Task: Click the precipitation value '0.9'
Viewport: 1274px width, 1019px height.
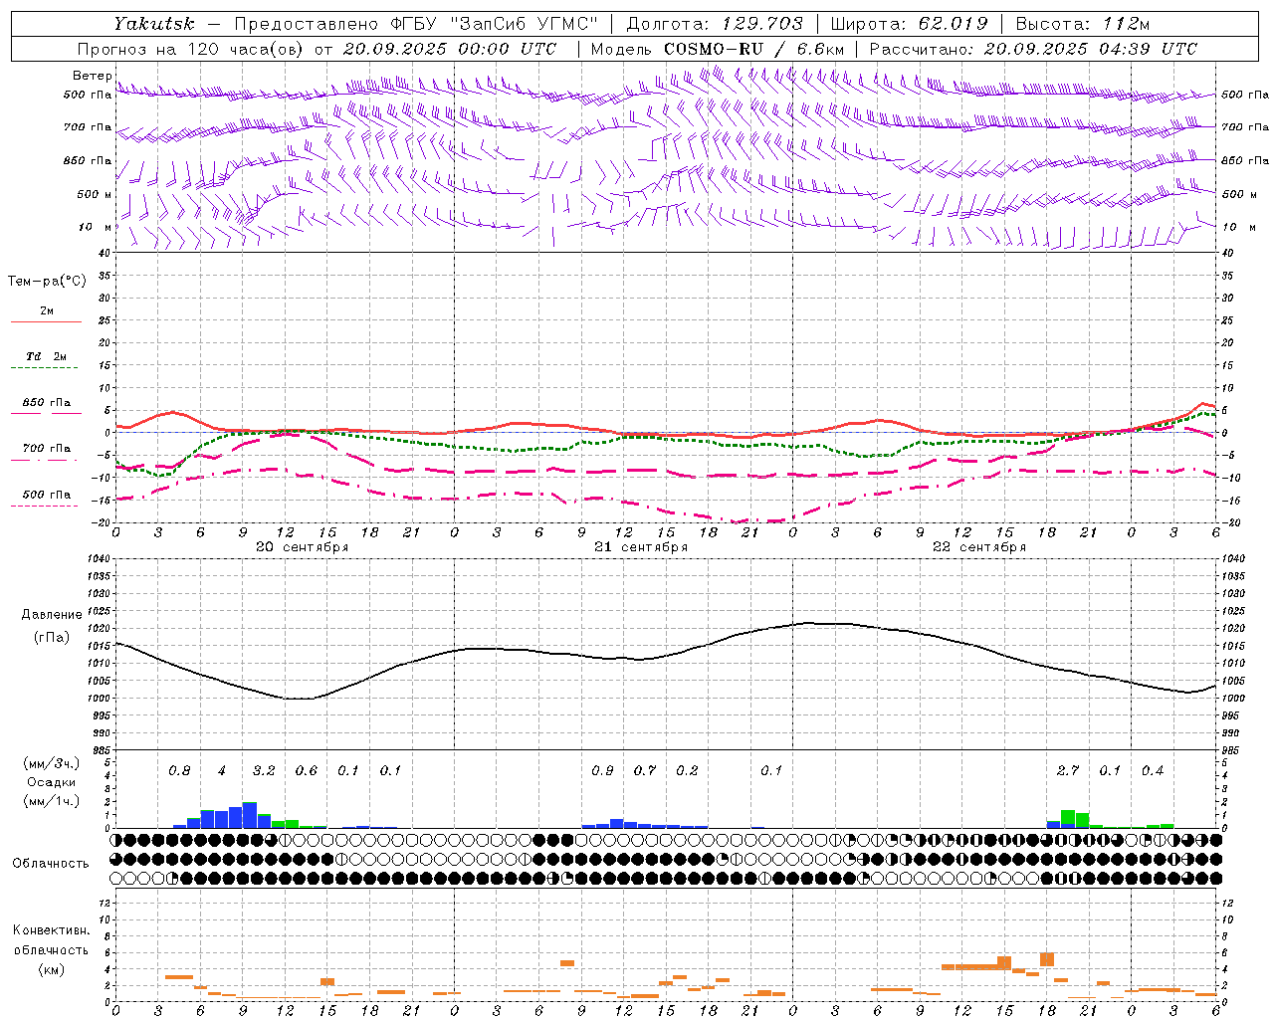Action: coord(602,771)
